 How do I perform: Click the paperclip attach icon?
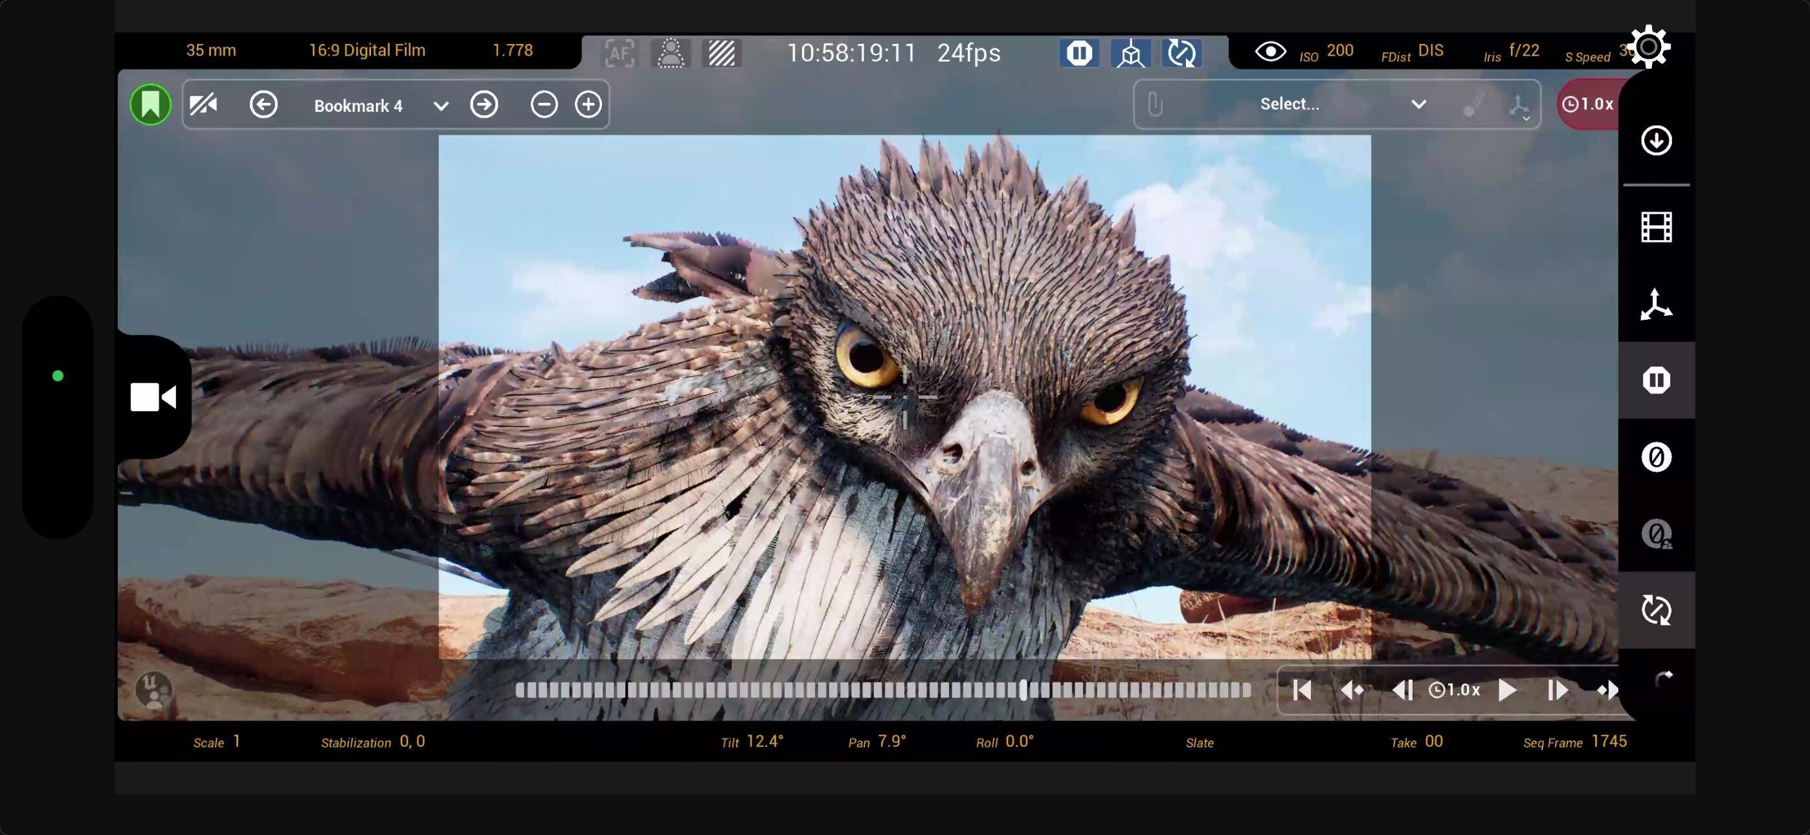pos(1154,105)
